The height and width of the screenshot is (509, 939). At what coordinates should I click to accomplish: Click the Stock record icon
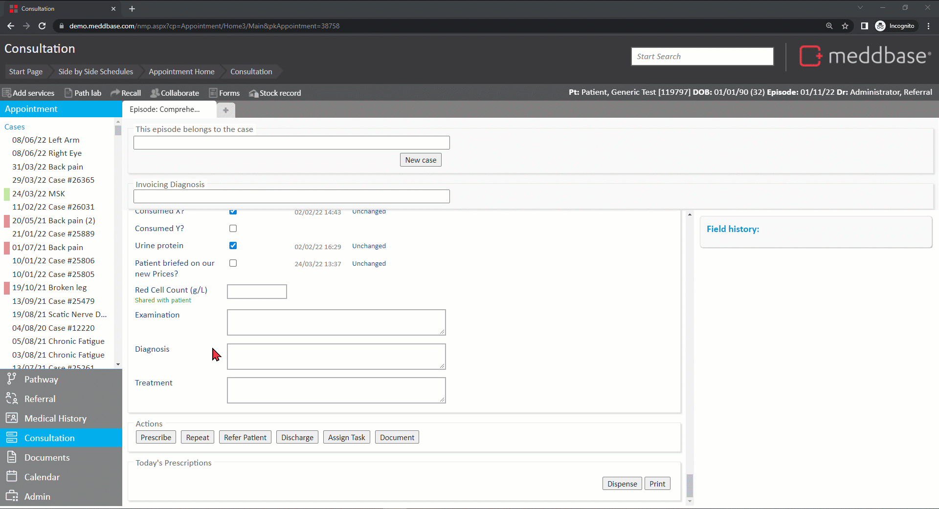coord(253,93)
